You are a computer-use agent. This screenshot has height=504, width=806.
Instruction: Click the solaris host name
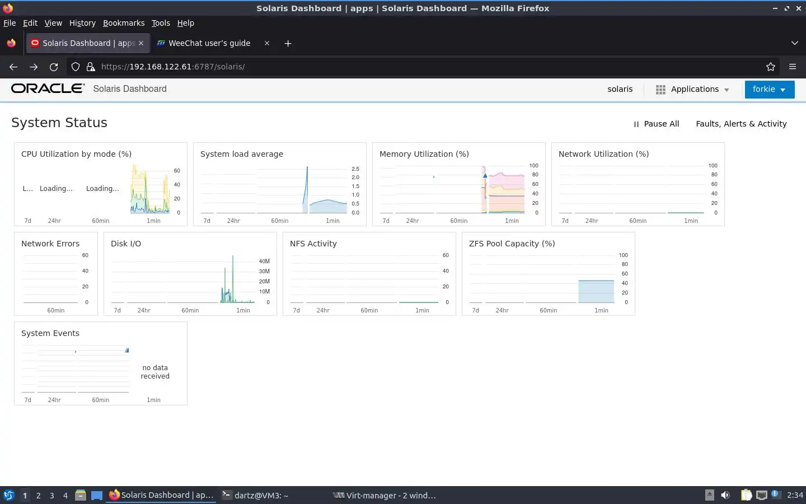(x=620, y=89)
